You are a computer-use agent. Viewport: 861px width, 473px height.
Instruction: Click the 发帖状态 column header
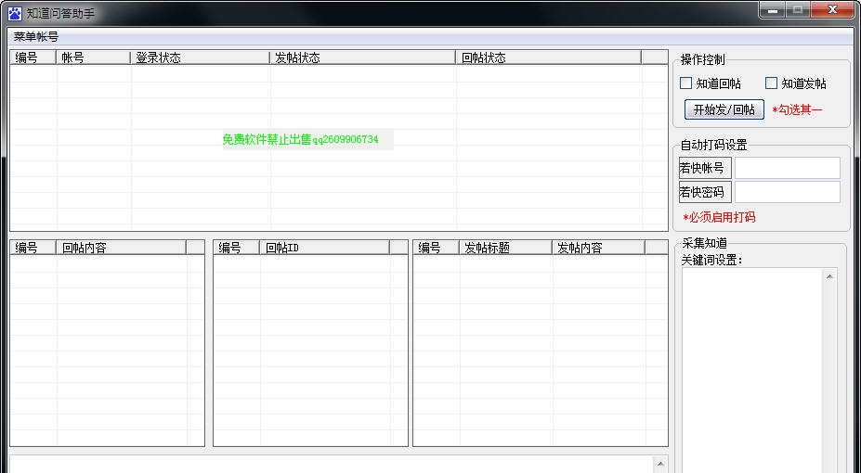coord(362,58)
